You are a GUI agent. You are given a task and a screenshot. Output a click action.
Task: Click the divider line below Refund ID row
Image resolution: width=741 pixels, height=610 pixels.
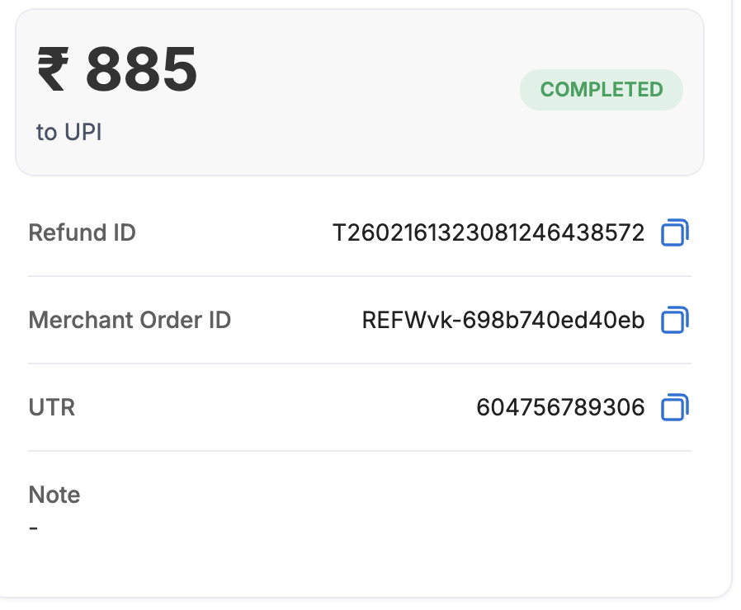pos(360,276)
